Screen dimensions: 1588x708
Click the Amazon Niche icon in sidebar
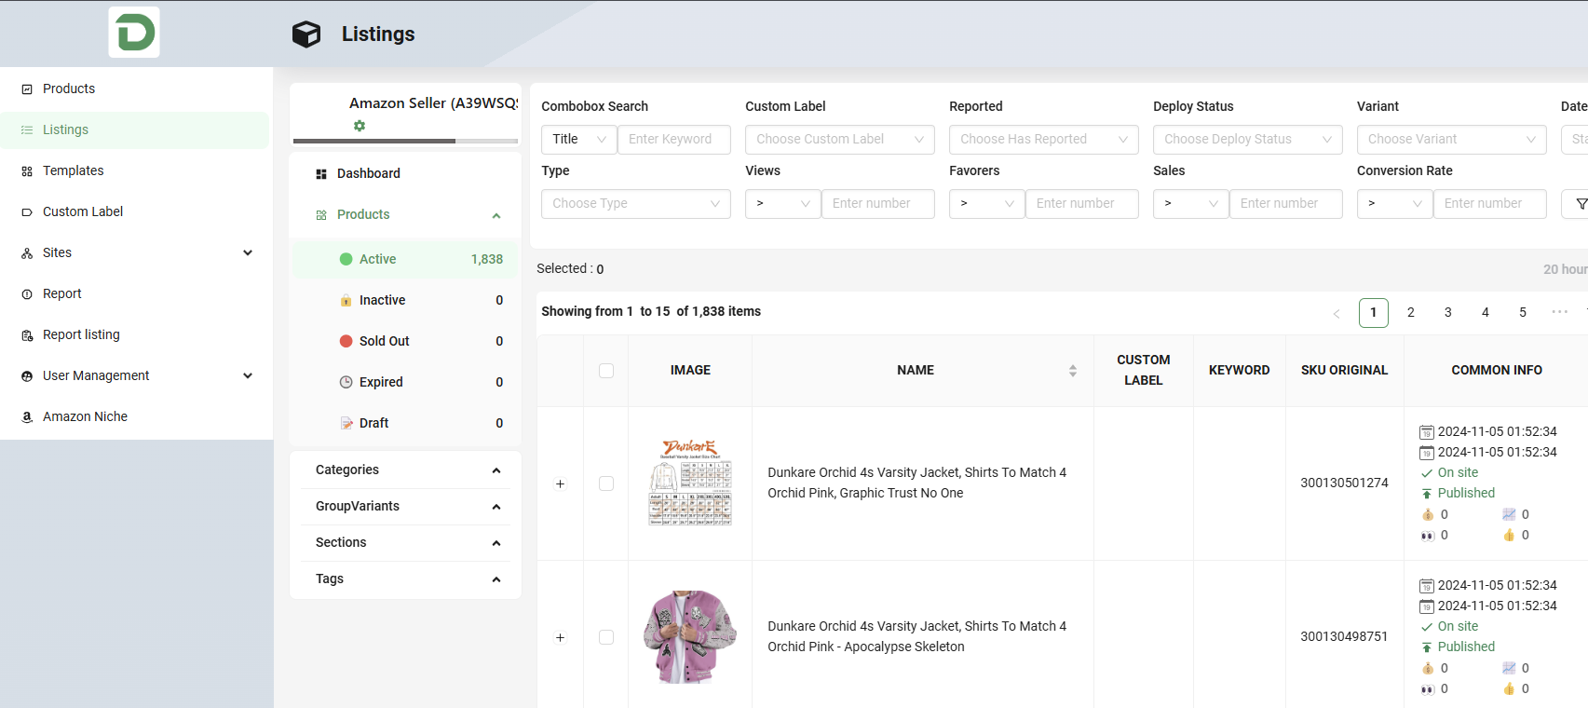point(27,417)
